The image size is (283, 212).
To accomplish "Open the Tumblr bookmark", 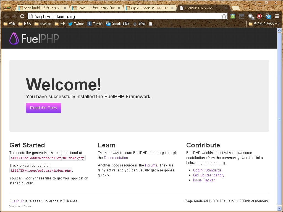I will (95, 24).
